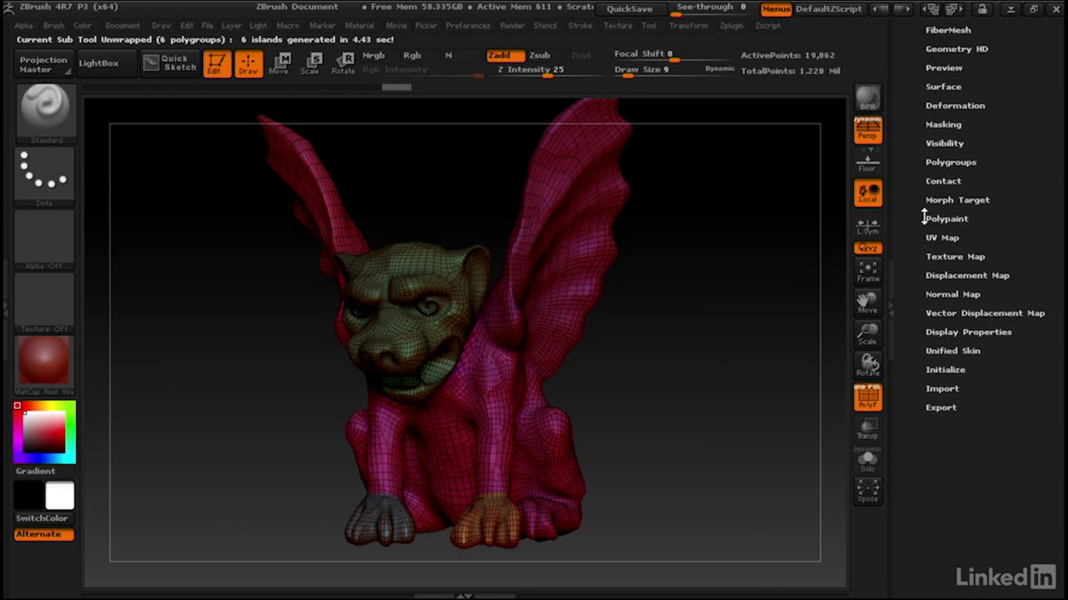Expand the UV Map subpalette
This screenshot has width=1068, height=600.
point(942,237)
